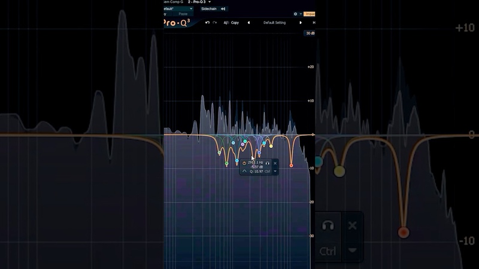Go to the previous preset arrow
479x269 pixels.
tap(248, 23)
